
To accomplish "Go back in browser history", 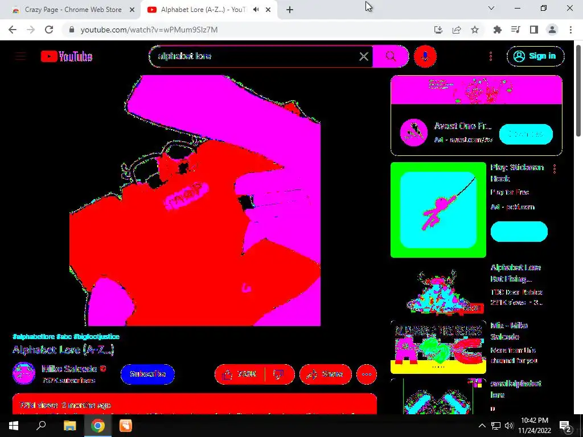I will click(13, 30).
